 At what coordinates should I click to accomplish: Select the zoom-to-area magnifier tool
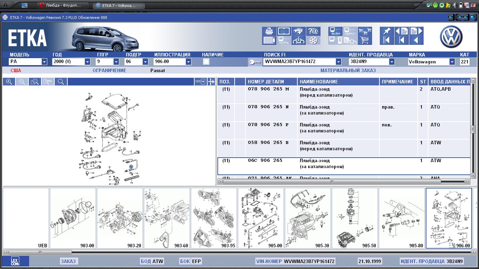coord(35,82)
